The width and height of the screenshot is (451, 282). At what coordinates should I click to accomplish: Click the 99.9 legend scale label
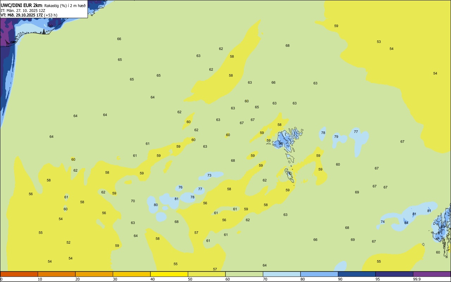[x=417, y=279]
